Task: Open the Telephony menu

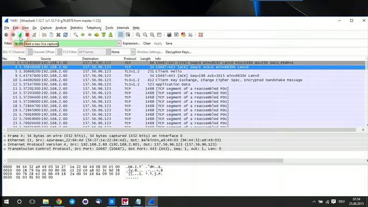Action: pyautogui.click(x=94, y=28)
